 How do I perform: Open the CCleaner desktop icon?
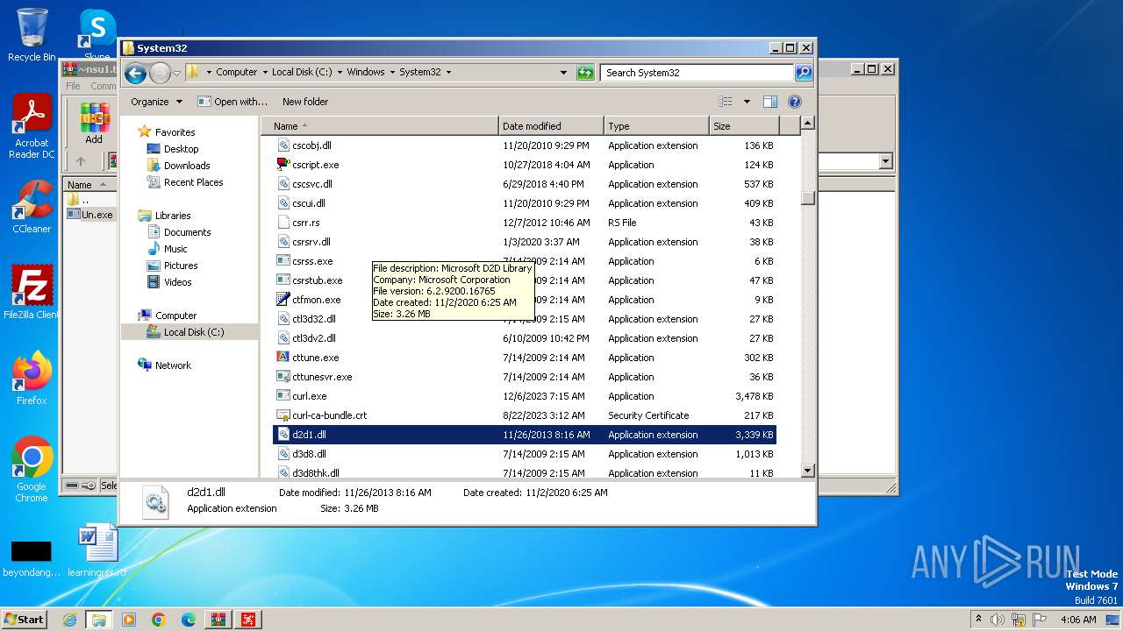[32, 207]
